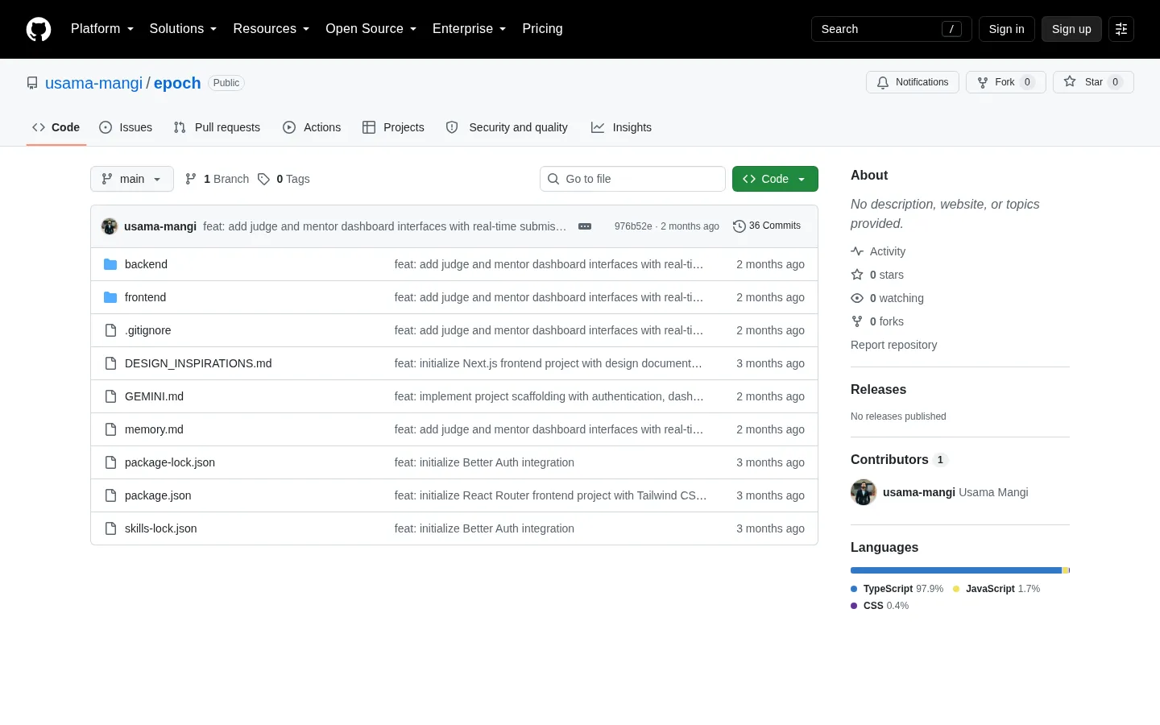Open the green Code dropdown button
This screenshot has width=1160, height=725.
pyautogui.click(x=775, y=179)
